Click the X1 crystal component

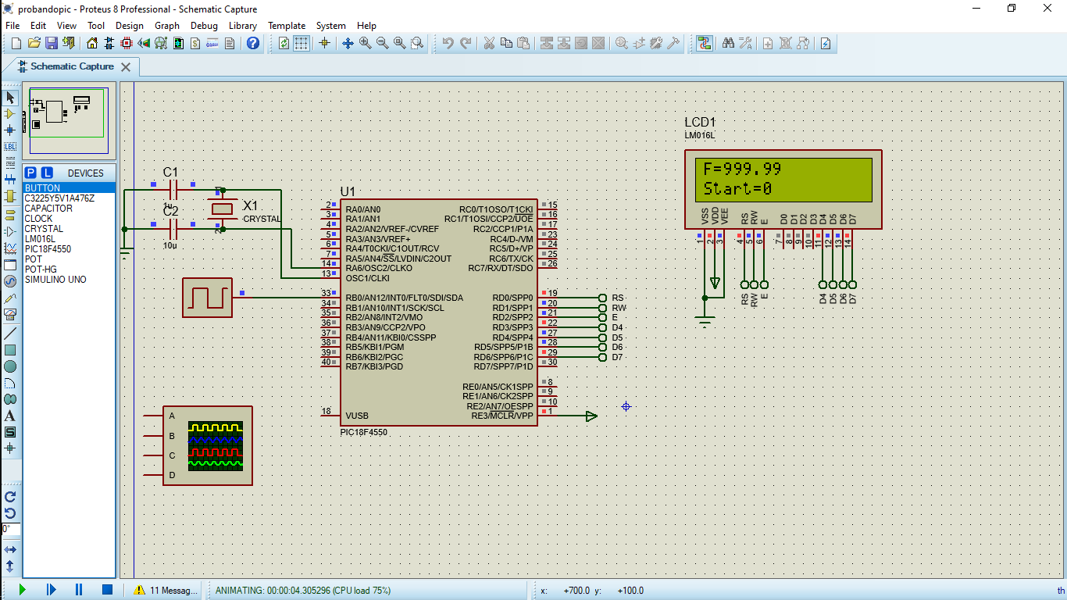point(223,209)
